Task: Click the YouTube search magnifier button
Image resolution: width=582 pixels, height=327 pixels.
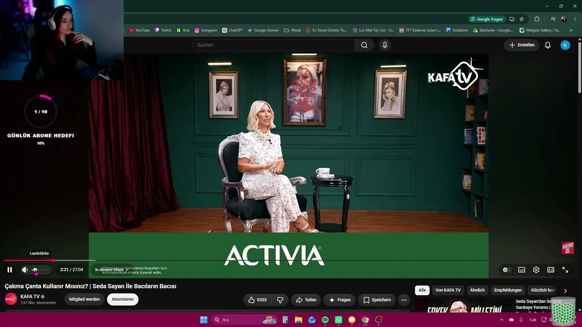Action: click(364, 45)
